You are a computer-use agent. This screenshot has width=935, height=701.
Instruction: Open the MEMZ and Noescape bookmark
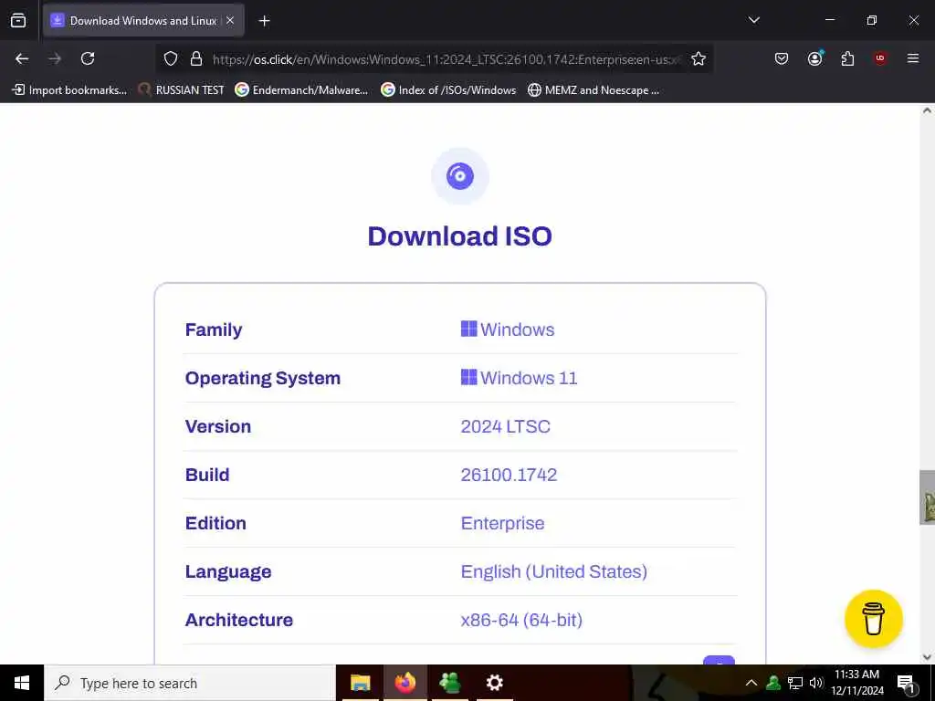click(x=594, y=90)
